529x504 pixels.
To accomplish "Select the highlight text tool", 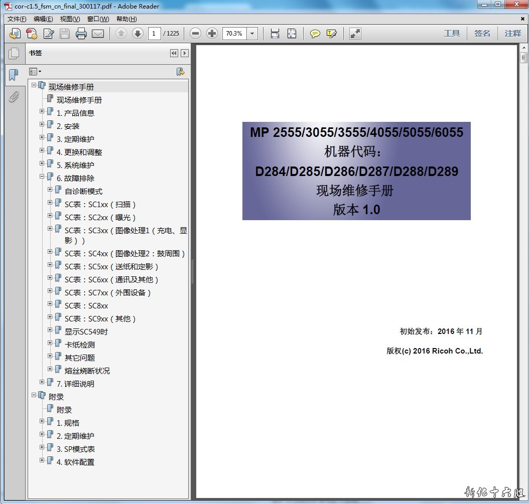I will point(331,34).
